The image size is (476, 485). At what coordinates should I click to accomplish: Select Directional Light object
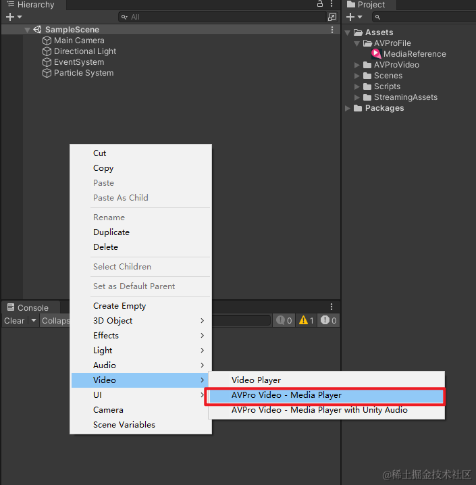[x=85, y=51]
